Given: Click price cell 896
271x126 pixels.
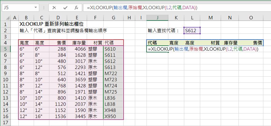Looking at the screenshot, I should 58,92.
